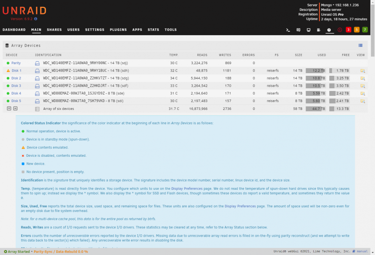Click the Disk 5 drive icon

pyautogui.click(x=37, y=101)
